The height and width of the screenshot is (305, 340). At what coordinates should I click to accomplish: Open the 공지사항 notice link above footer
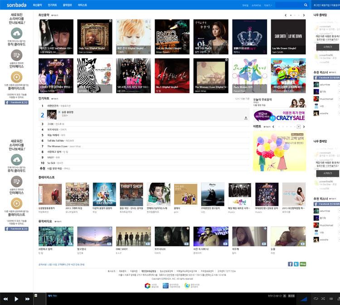61,265
